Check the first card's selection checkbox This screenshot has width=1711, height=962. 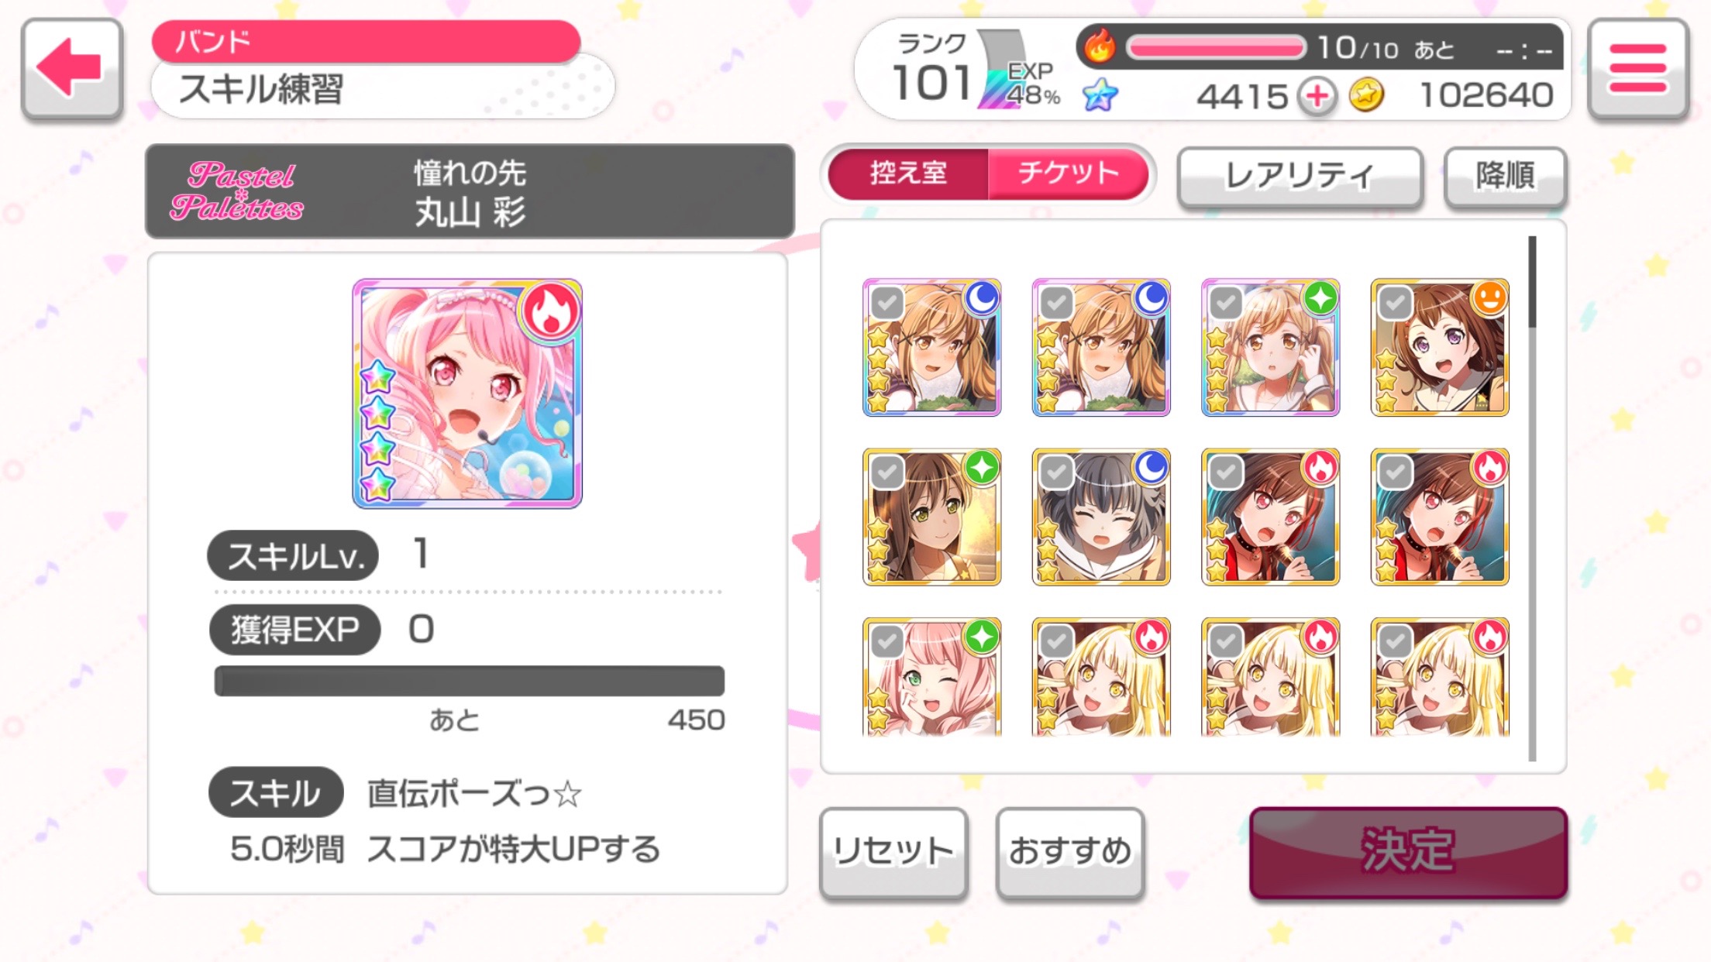(x=887, y=303)
